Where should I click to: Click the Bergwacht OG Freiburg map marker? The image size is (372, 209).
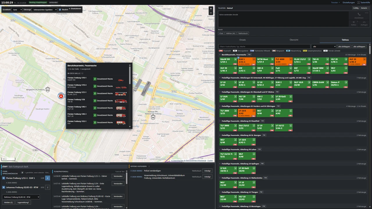pos(48,90)
